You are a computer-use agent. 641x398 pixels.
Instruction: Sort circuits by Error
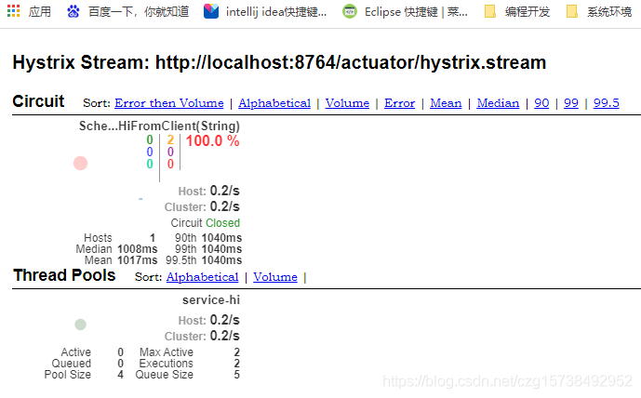coord(399,103)
